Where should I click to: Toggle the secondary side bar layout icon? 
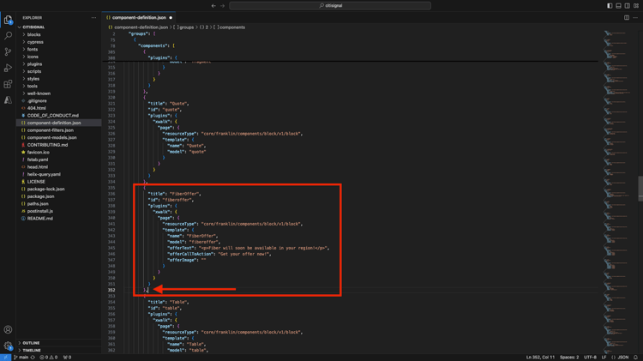click(x=627, y=6)
